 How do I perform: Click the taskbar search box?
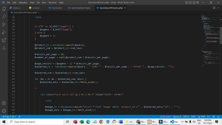coord(36,122)
